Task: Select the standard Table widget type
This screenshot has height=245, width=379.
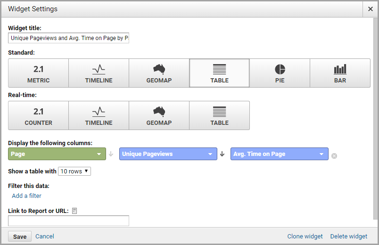Action: coord(220,73)
